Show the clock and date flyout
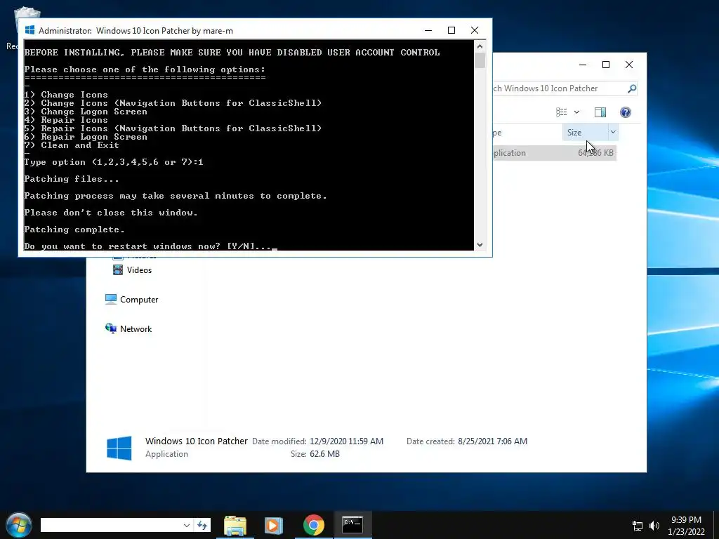 tap(686, 526)
